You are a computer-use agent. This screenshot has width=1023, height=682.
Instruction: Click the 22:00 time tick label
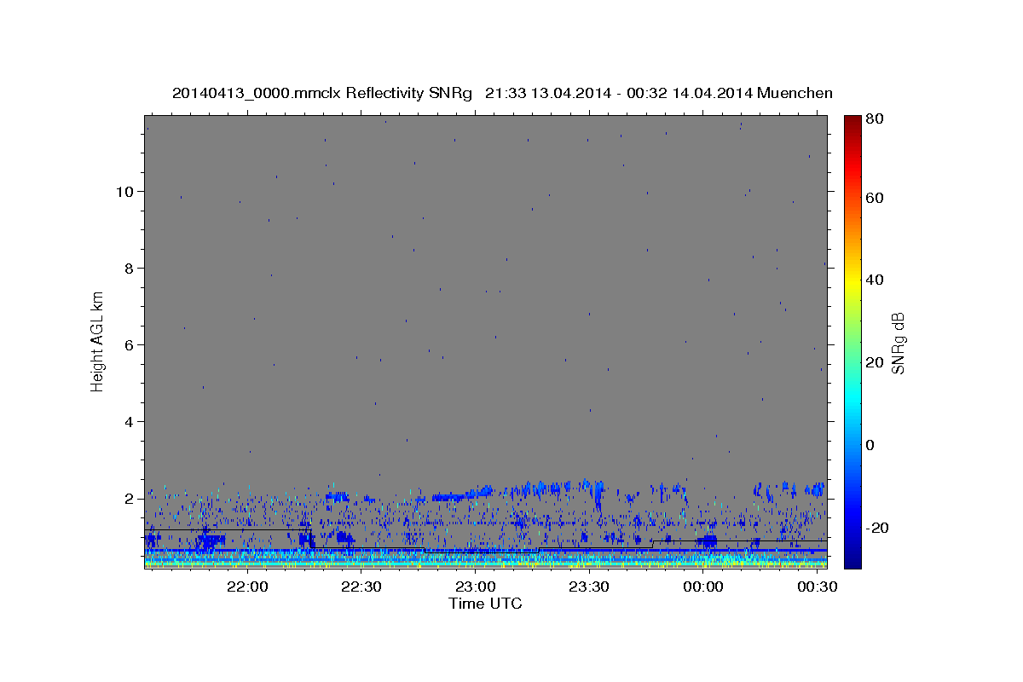click(247, 587)
